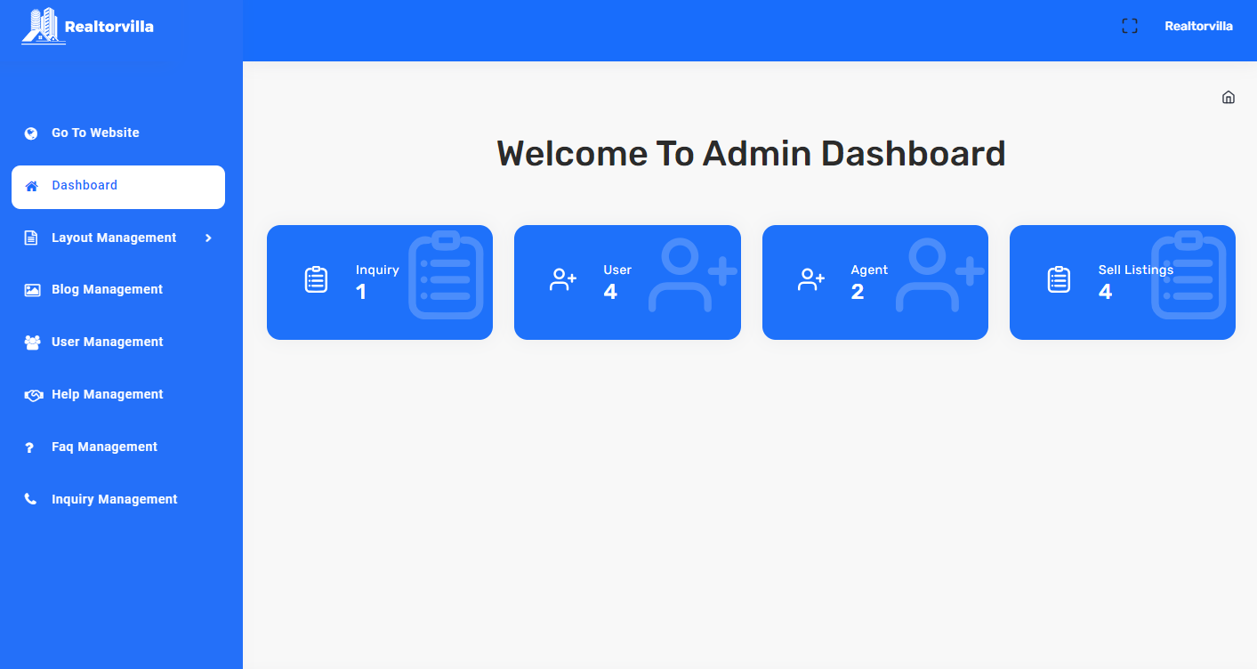
Task: Click the clipboard icon on Inquiry card
Action: coord(317,280)
